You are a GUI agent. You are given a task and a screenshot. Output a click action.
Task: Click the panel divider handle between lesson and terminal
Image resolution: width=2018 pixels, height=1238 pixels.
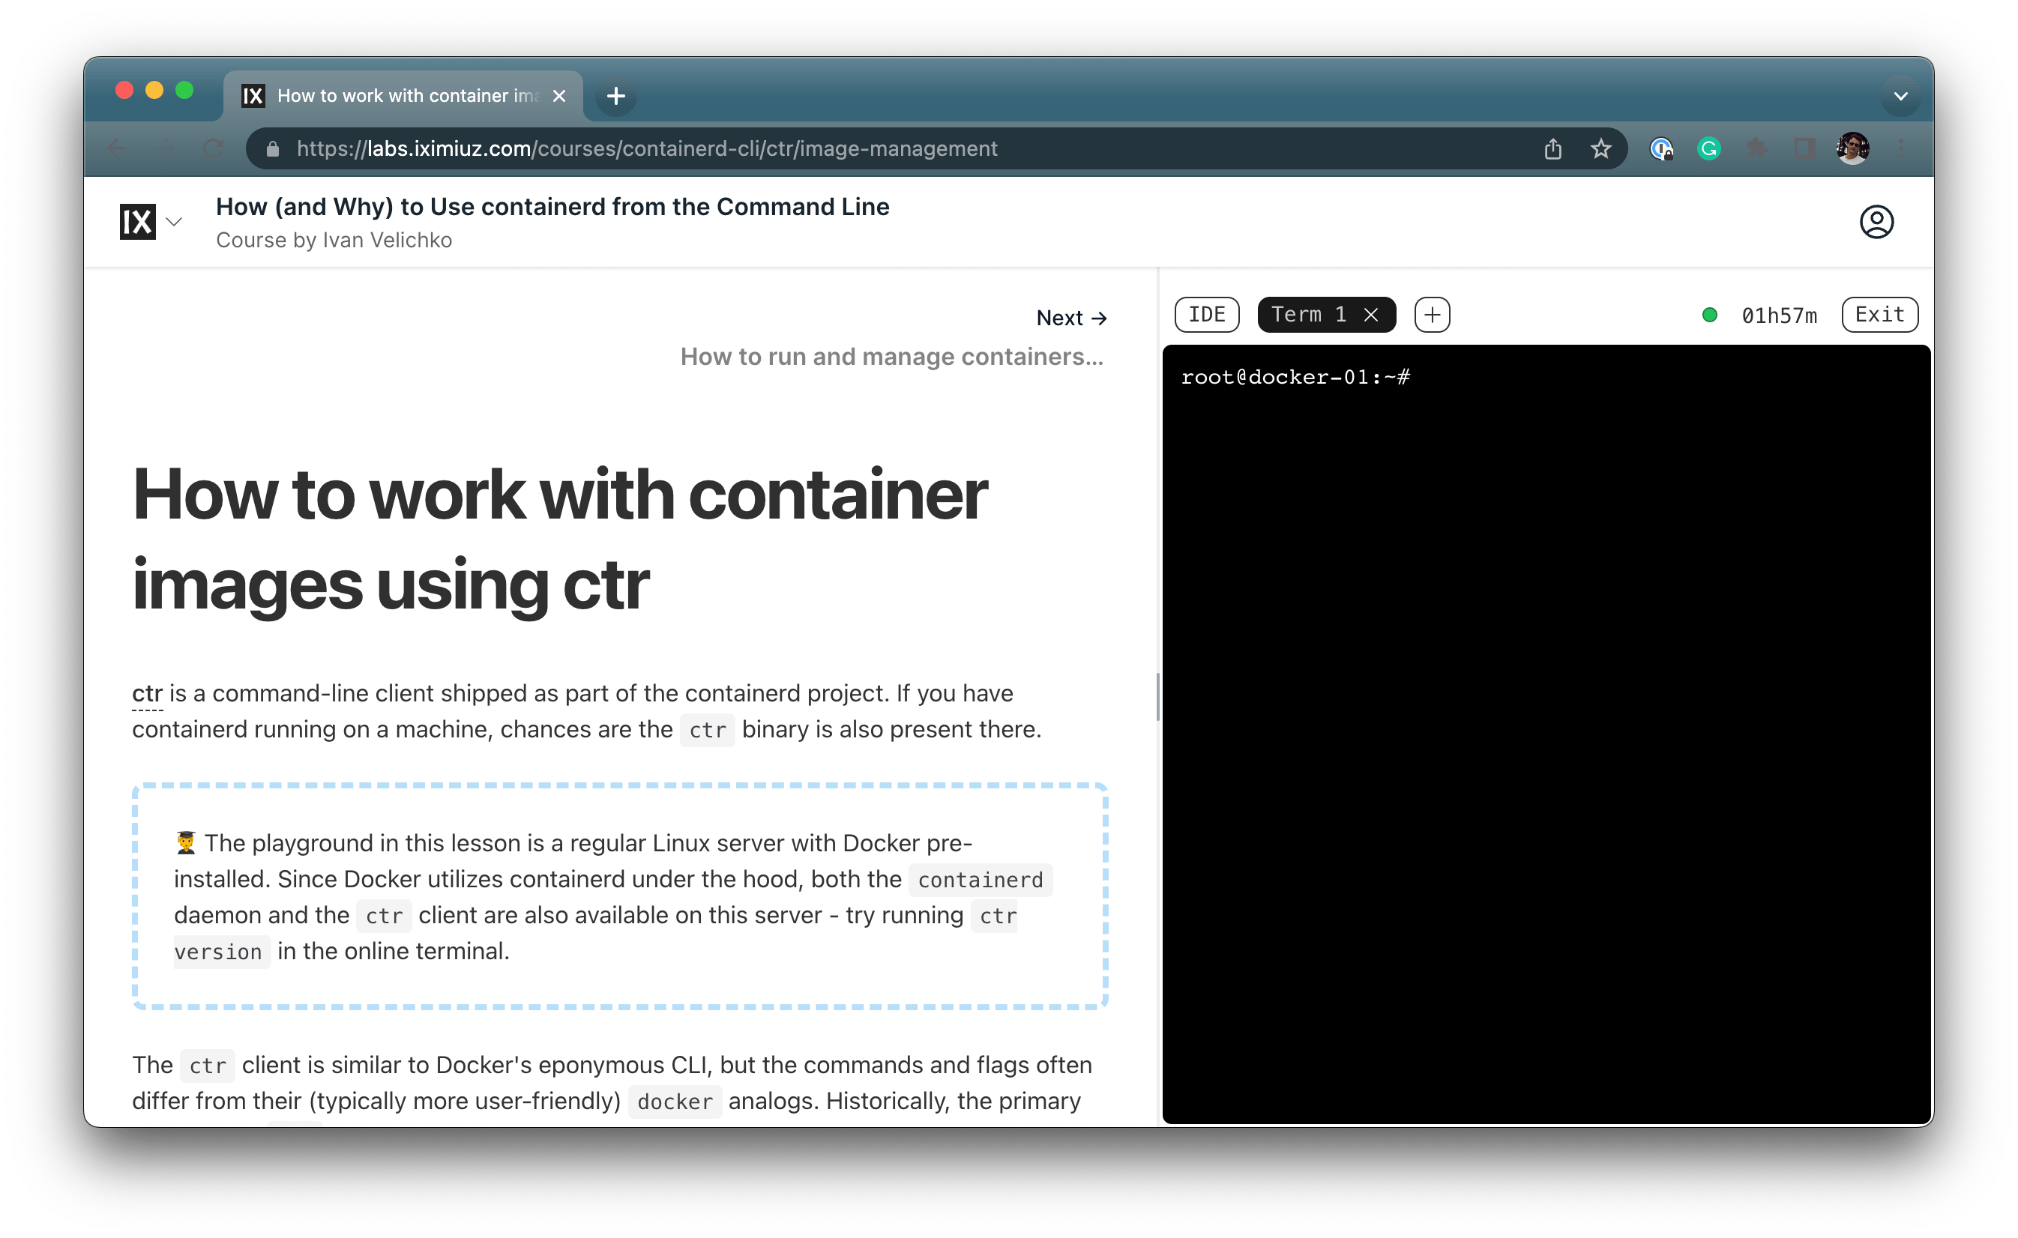pos(1157,698)
